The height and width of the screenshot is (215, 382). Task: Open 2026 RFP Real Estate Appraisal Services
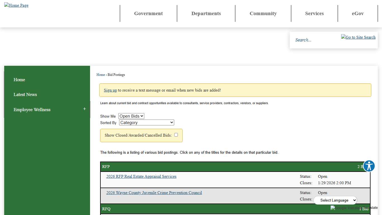(141, 176)
